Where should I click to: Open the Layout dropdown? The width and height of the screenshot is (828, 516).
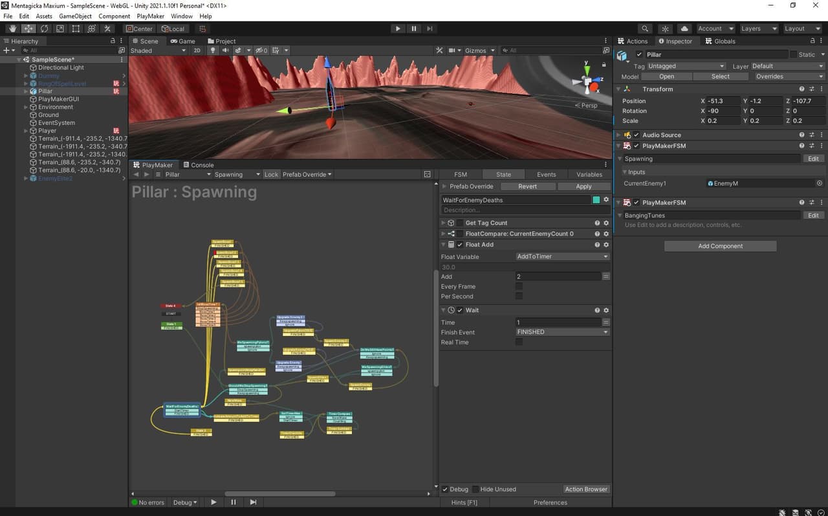(802, 28)
